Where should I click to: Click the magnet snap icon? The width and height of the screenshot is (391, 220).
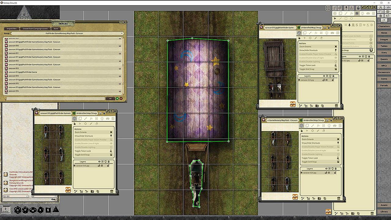tap(371, 50)
